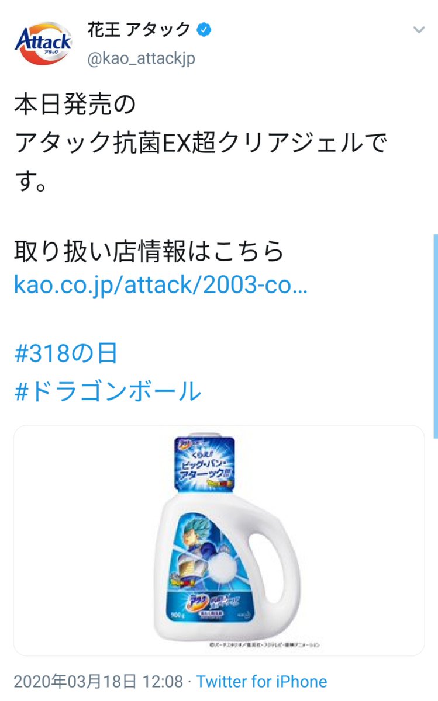Open the detergent bottle image

pos(219,540)
